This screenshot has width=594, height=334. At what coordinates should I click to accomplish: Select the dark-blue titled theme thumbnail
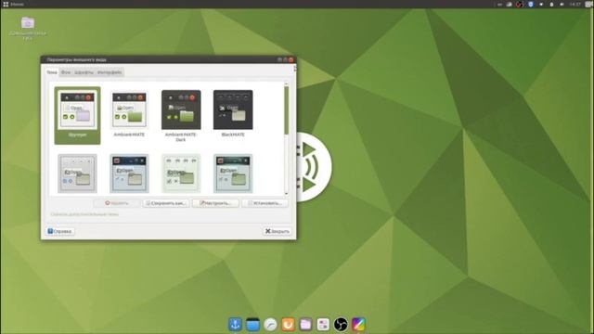click(x=129, y=173)
